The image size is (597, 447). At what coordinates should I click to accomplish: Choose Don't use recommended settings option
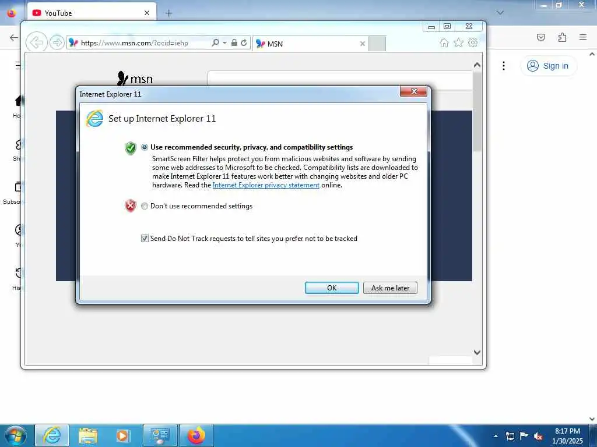click(145, 206)
